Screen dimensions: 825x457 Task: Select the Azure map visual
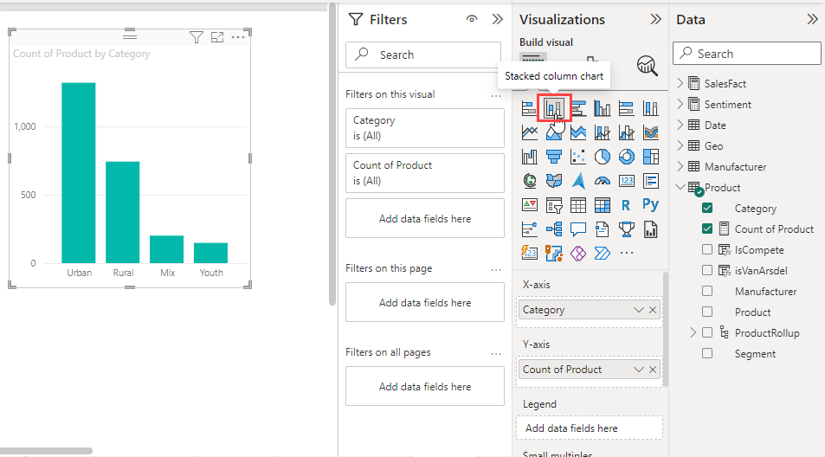pos(577,181)
